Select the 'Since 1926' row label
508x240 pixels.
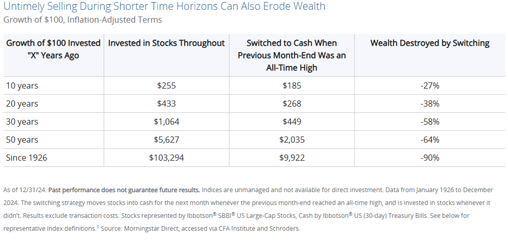(27, 158)
